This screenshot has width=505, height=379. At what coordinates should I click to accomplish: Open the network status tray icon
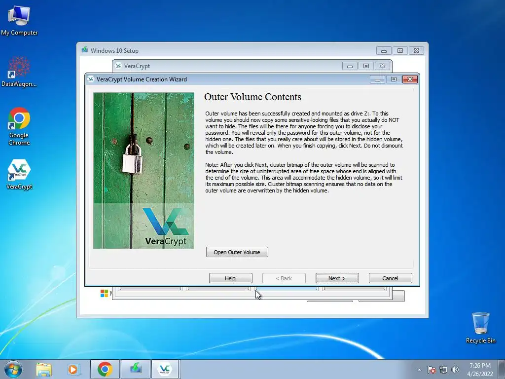coord(443,370)
